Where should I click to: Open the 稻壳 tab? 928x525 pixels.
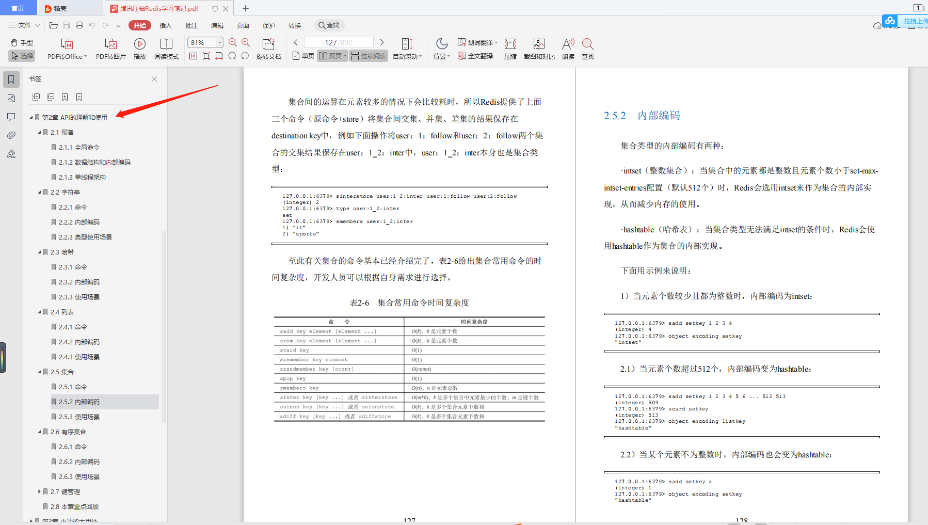pos(71,8)
